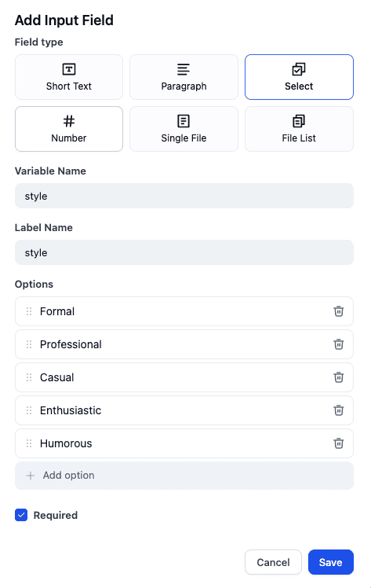Choose the Short Text field type
The image size is (371, 588).
coord(69,77)
